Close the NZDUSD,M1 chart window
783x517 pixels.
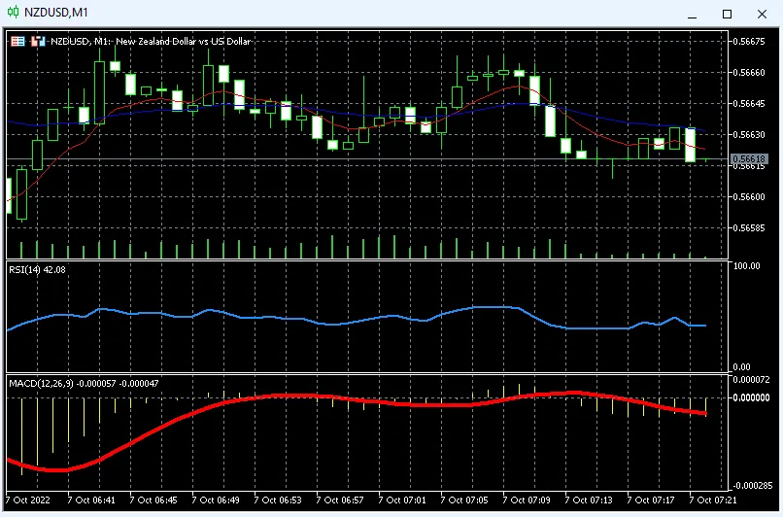click(762, 14)
